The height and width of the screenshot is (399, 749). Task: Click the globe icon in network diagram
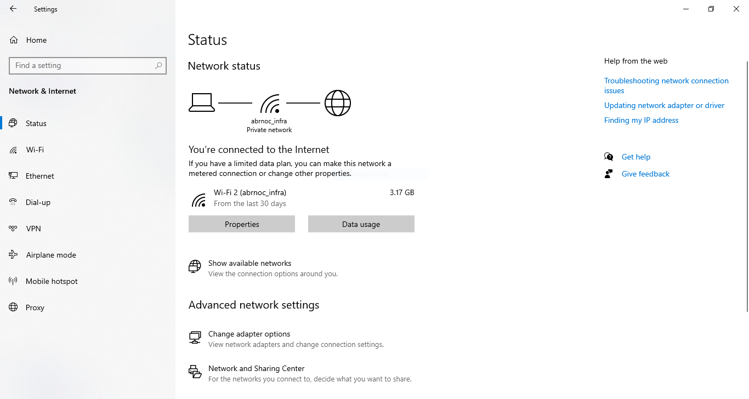(338, 103)
